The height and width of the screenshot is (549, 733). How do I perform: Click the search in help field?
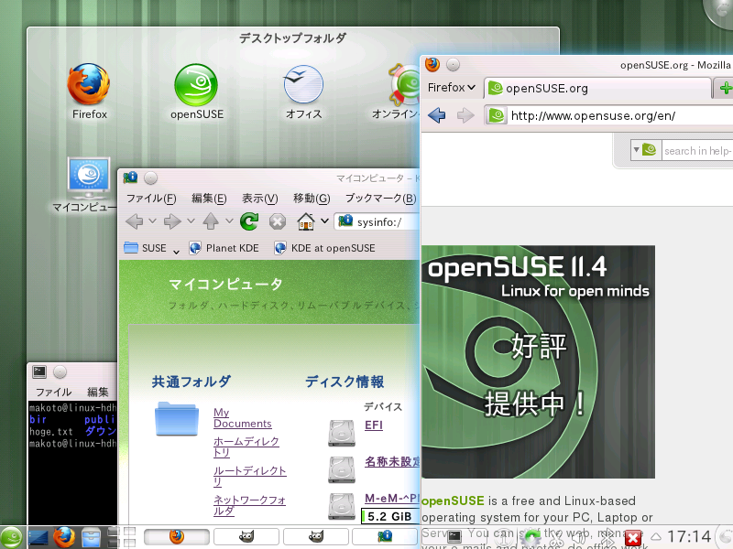(697, 151)
